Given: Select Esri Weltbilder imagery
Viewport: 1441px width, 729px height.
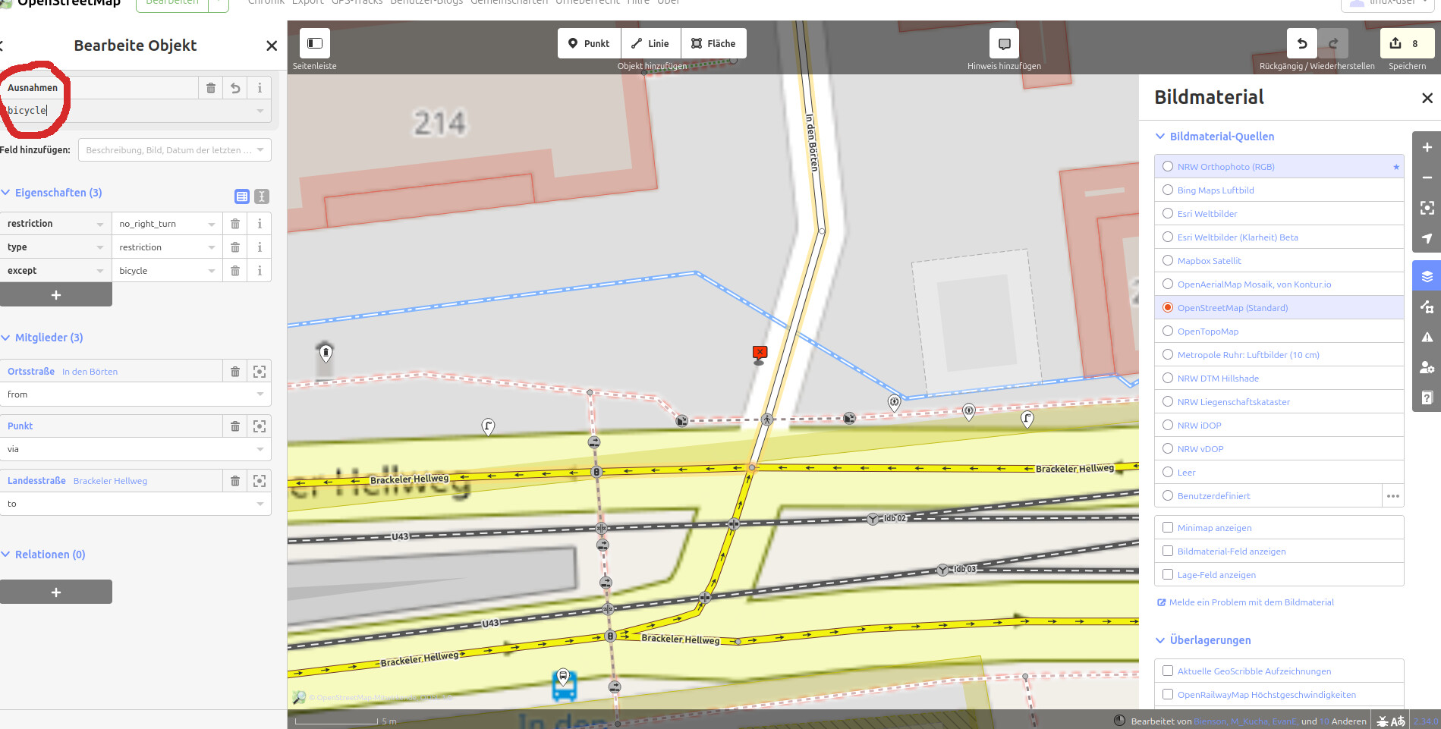Looking at the screenshot, I should click(1279, 214).
